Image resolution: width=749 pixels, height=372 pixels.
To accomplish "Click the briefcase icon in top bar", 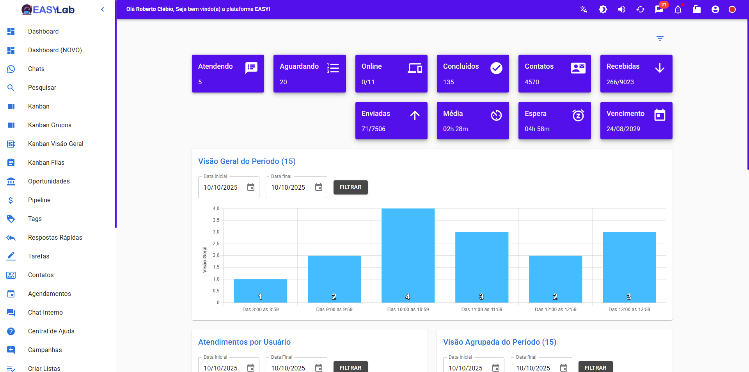I will click(697, 9).
